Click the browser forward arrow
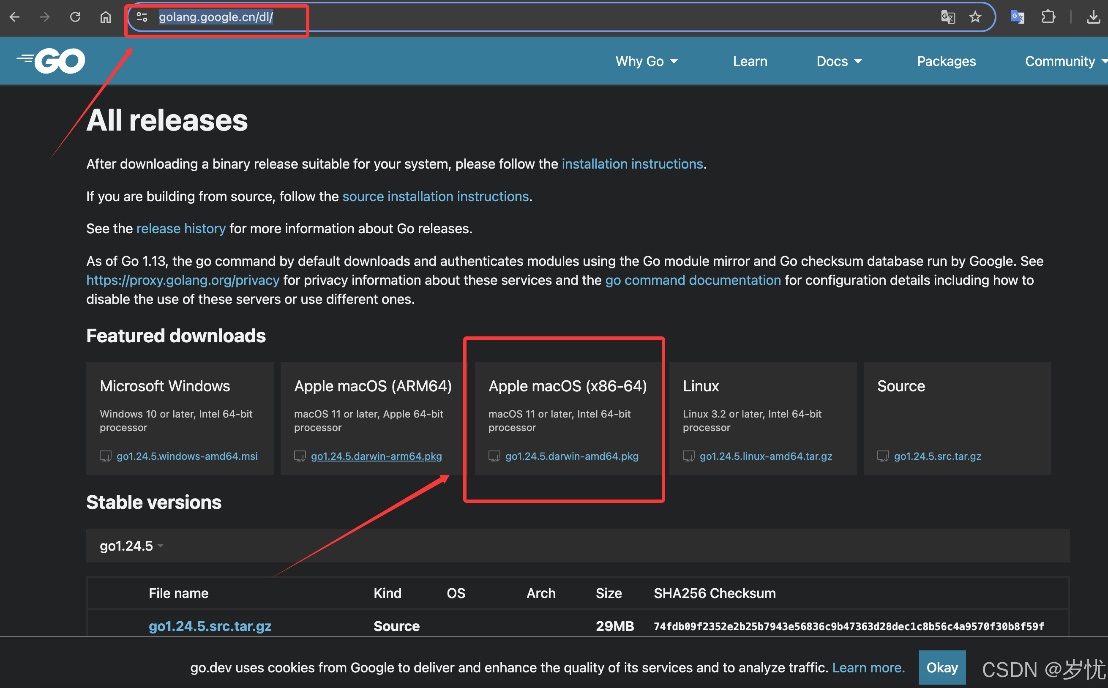 coord(45,17)
